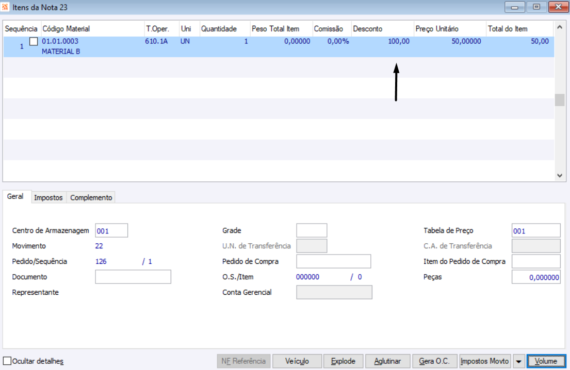This screenshot has width=570, height=370.
Task: Click the Explode button
Action: tap(343, 361)
